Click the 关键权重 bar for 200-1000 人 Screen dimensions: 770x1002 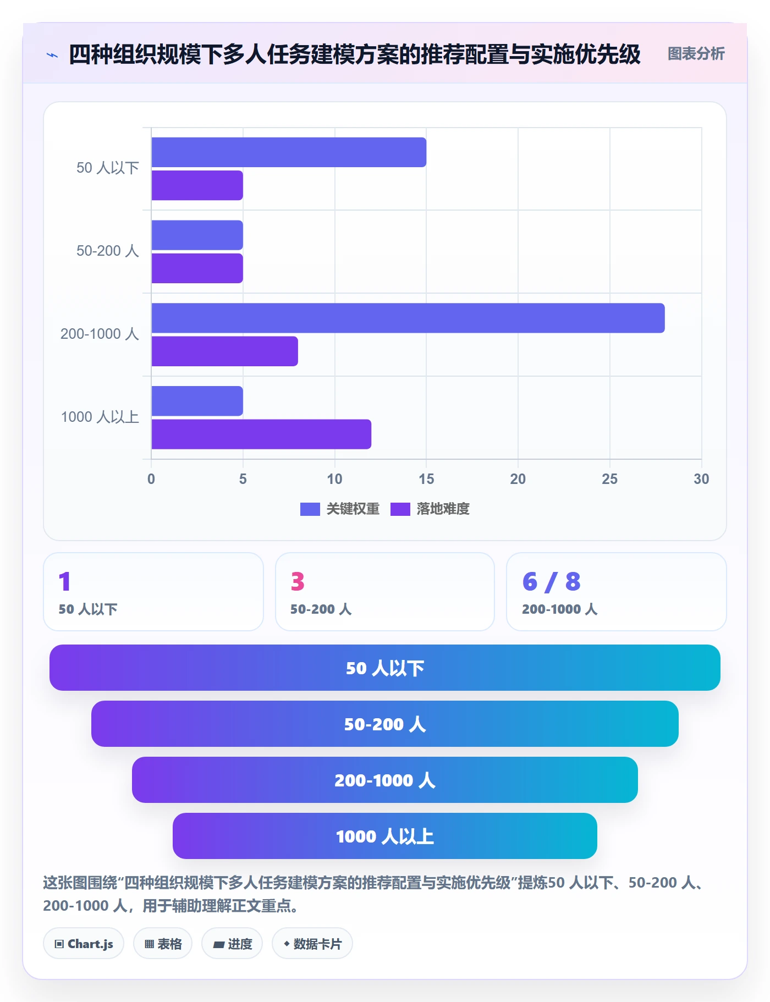click(408, 318)
